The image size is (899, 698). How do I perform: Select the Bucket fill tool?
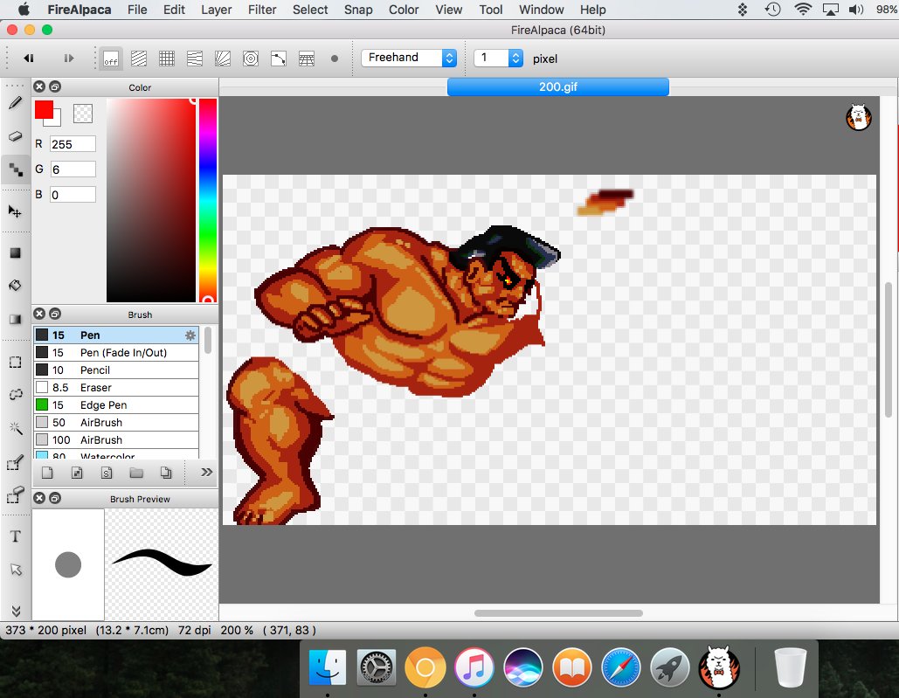(16, 286)
